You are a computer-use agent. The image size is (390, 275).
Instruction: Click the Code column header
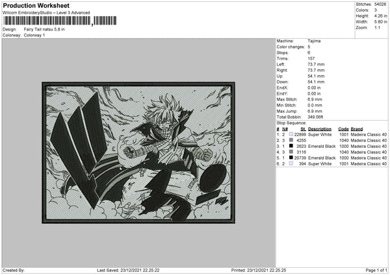point(343,129)
